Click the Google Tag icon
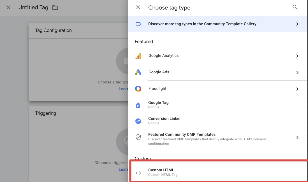Image resolution: width=308 pixels, height=182 pixels. click(x=138, y=105)
